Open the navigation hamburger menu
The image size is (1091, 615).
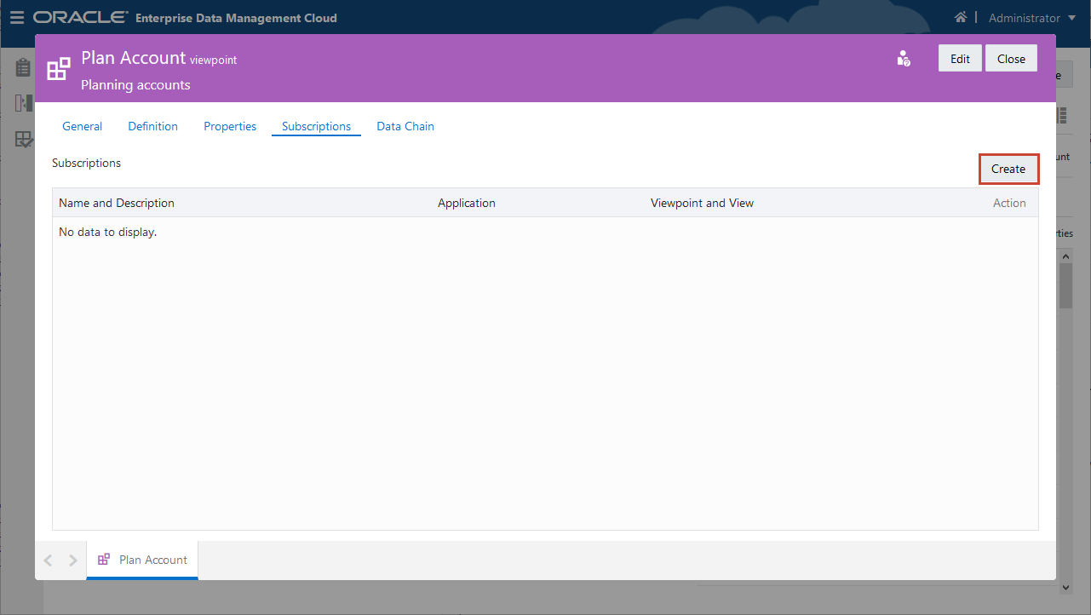17,17
